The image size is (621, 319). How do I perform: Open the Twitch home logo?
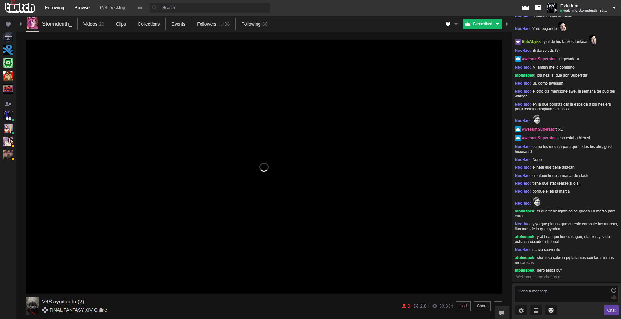tap(19, 7)
